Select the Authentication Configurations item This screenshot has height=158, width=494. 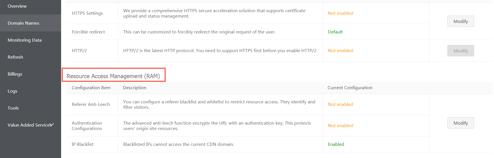coord(87,126)
